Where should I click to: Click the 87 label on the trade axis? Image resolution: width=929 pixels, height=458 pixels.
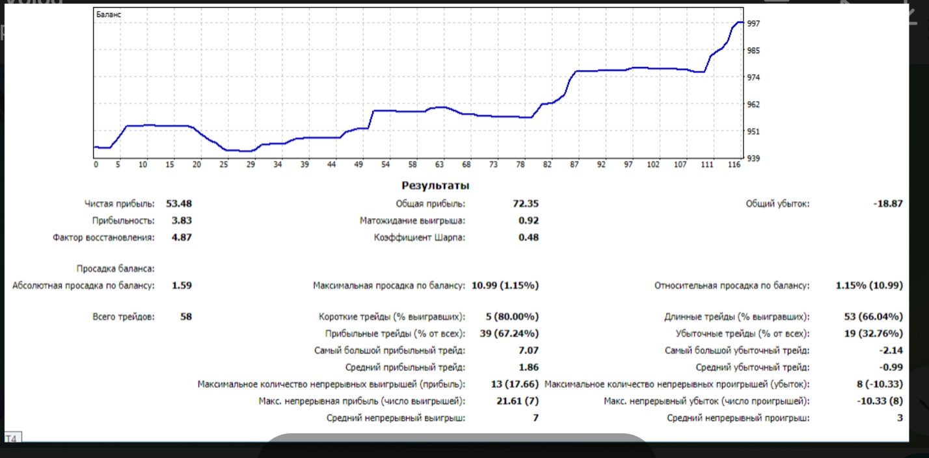click(574, 165)
